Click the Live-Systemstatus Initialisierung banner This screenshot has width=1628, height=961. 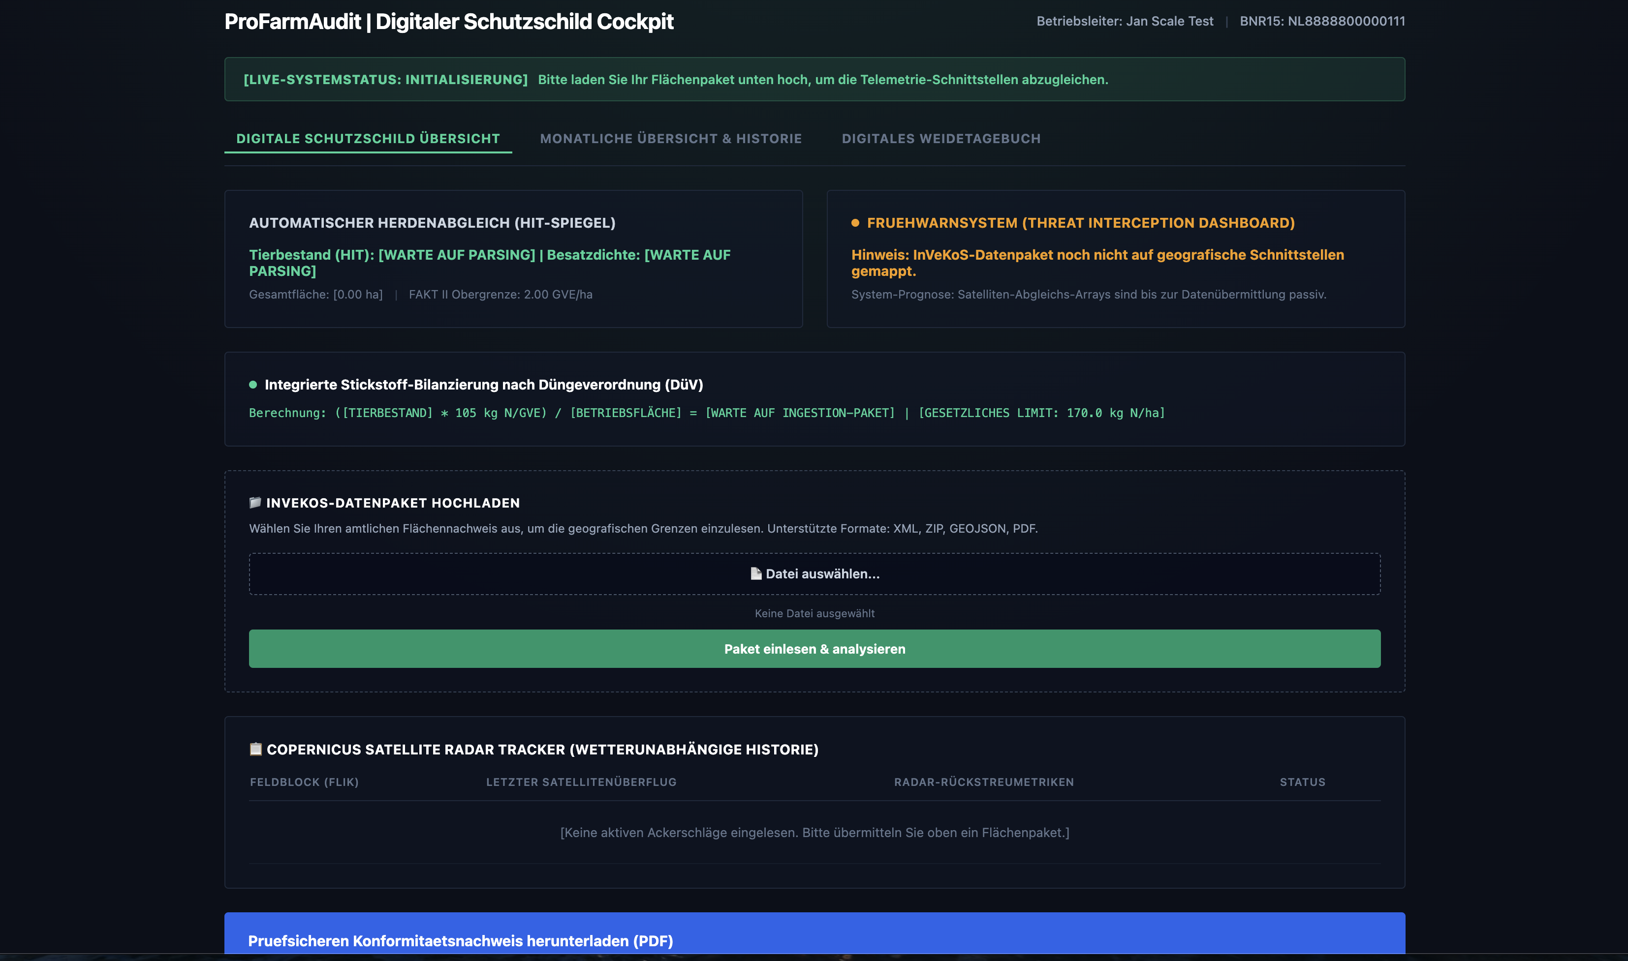[814, 79]
